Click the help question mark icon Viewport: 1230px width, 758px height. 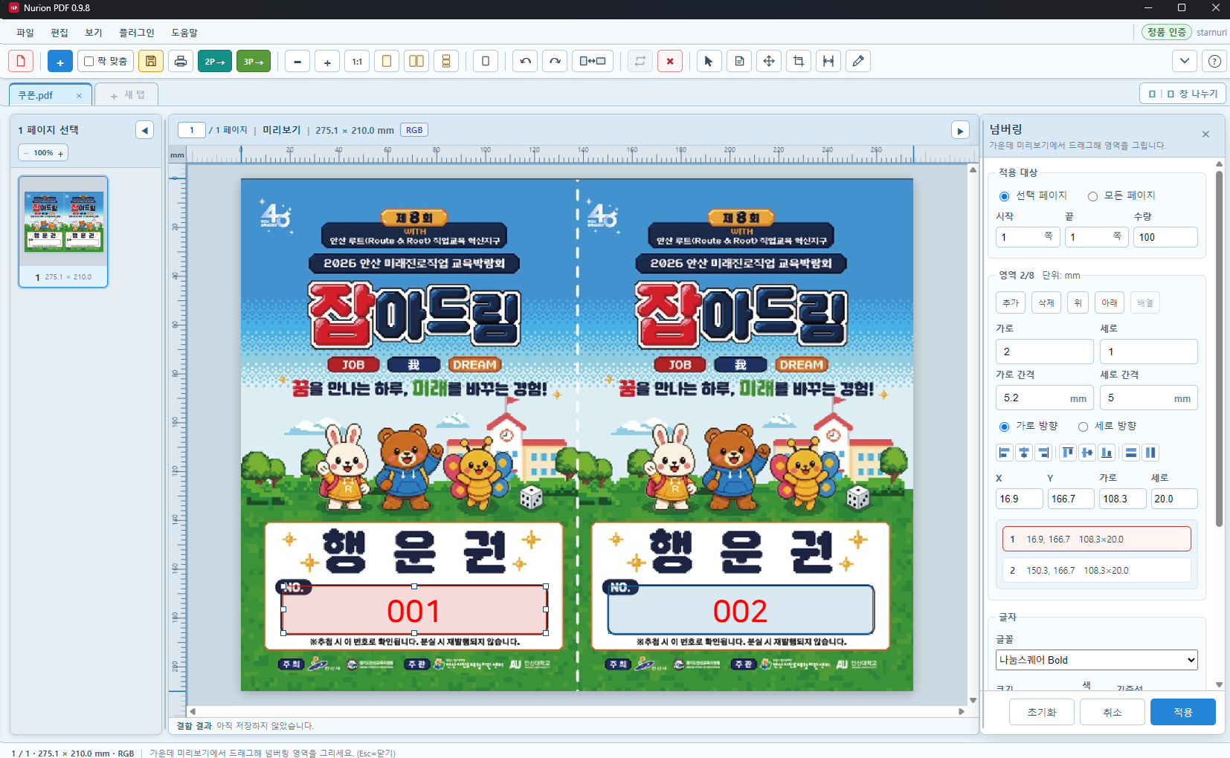(x=1214, y=61)
